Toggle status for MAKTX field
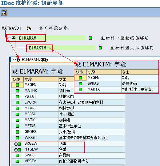Screen dimensions: 160x166 81,90
